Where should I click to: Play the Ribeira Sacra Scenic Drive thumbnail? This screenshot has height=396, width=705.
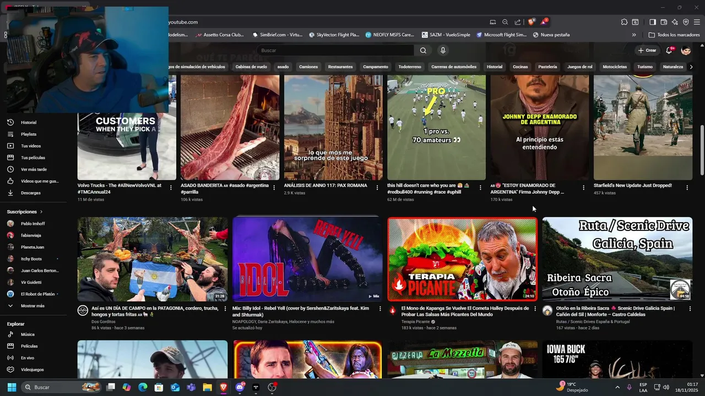(x=617, y=259)
